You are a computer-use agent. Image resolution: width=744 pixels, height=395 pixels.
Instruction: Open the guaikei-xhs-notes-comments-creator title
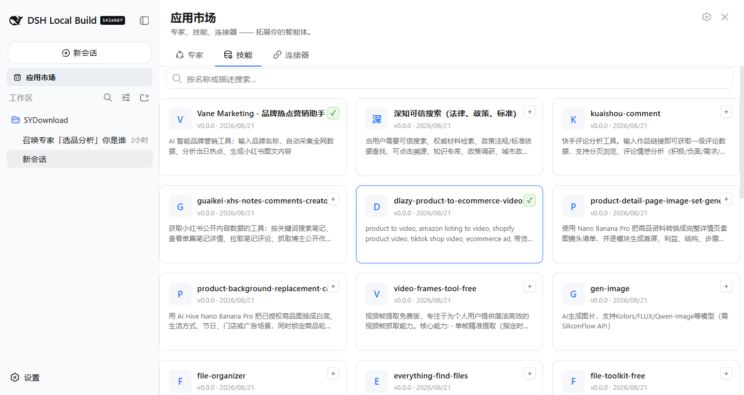[x=262, y=201]
